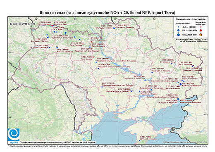Click the label 'Місто, м. Здолбунів'
This screenshot has width=215, height=152.
[65, 52]
